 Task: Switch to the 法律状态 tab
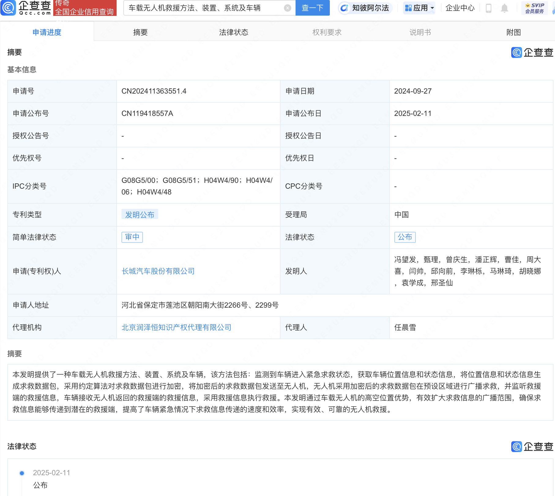click(x=233, y=32)
